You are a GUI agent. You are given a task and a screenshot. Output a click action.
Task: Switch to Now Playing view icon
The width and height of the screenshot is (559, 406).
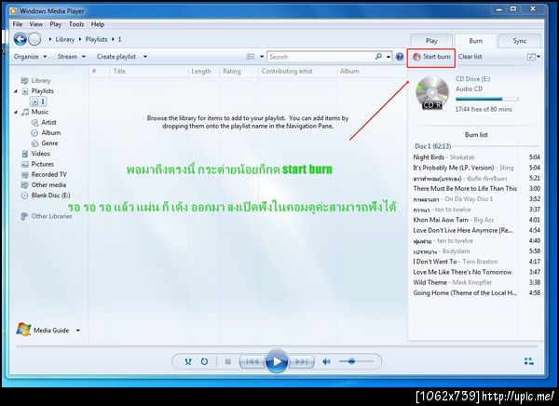529,361
